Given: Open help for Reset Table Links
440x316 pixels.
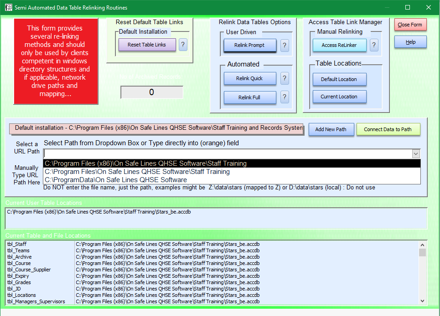Looking at the screenshot, I should pyautogui.click(x=183, y=45).
